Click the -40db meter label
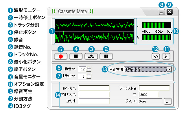 point(146,31)
